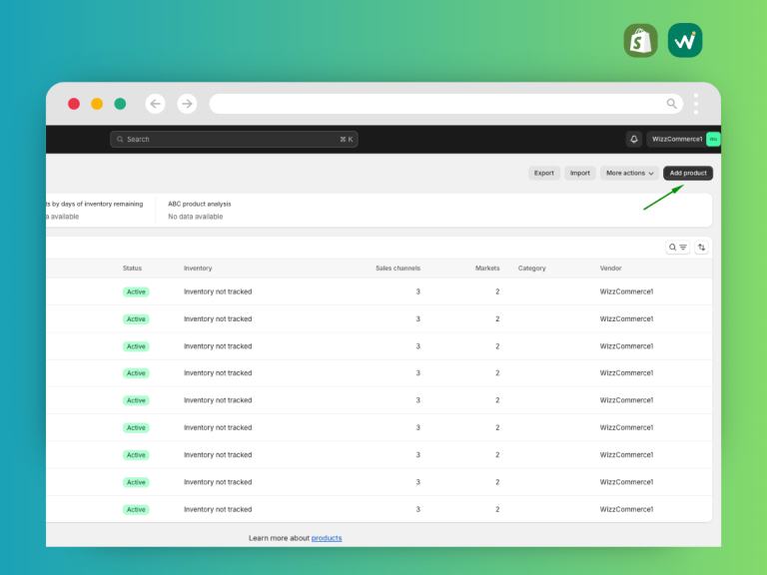Click the green WizzCommerce1 avatar badge

pos(713,140)
